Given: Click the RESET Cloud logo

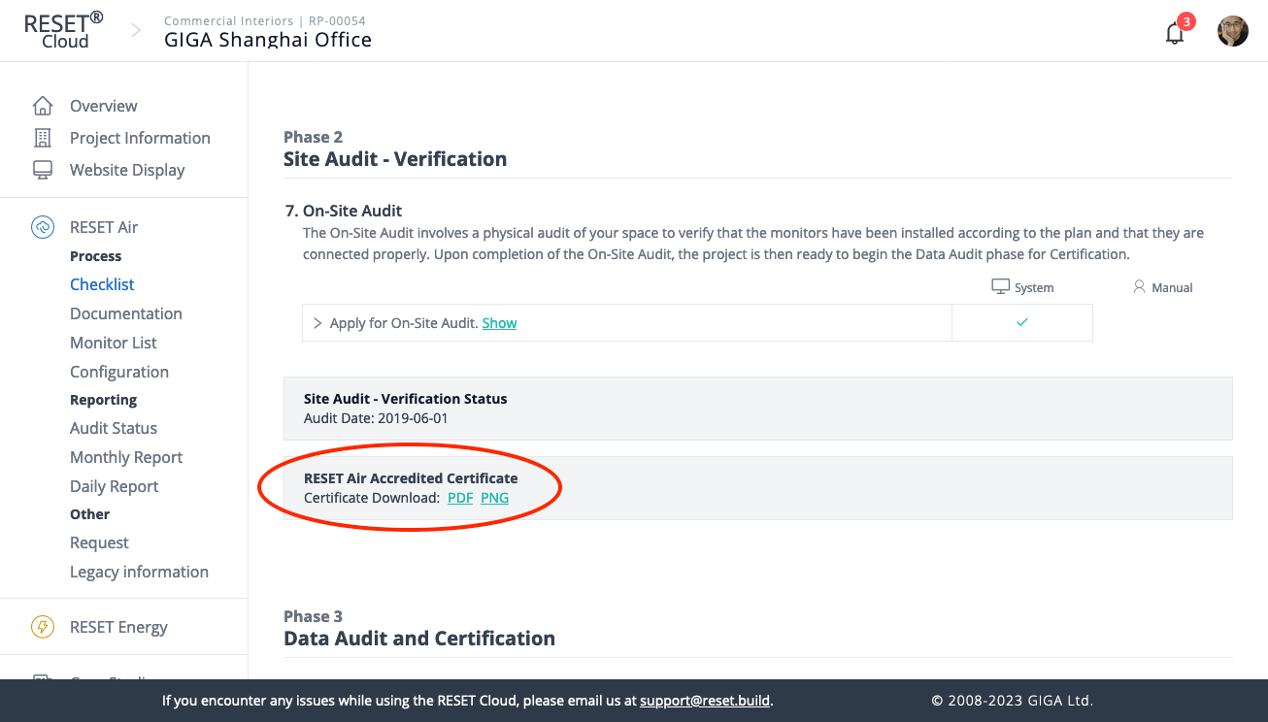Looking at the screenshot, I should tap(64, 31).
